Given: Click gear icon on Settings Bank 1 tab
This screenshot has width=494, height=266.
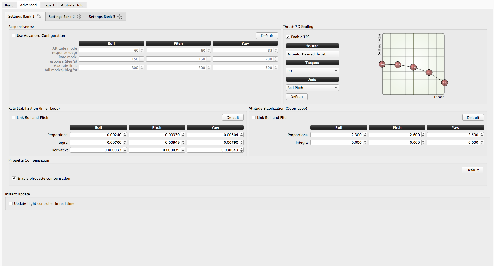Looking at the screenshot, I should pos(39,17).
